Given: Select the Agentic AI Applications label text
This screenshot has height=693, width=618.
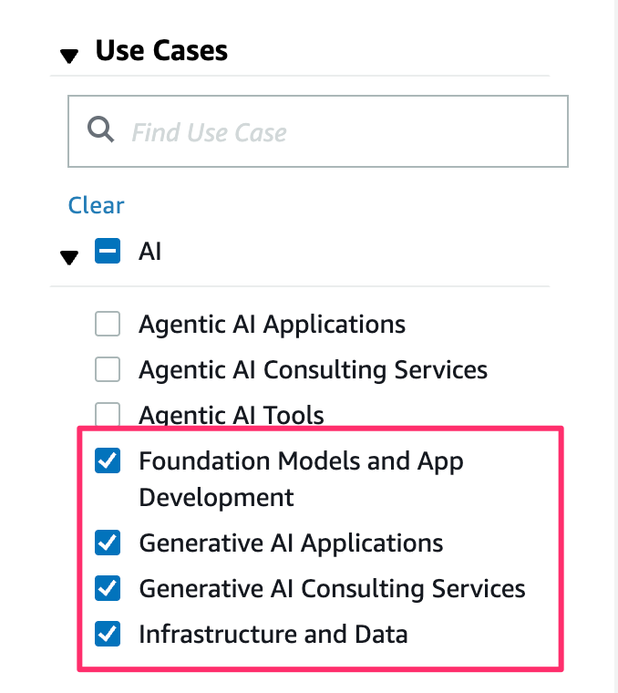Looking at the screenshot, I should [x=272, y=324].
